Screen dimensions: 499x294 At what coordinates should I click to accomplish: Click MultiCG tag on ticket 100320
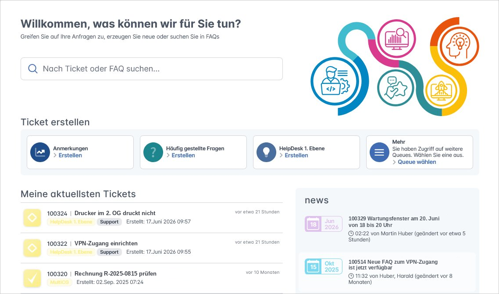tap(60, 282)
